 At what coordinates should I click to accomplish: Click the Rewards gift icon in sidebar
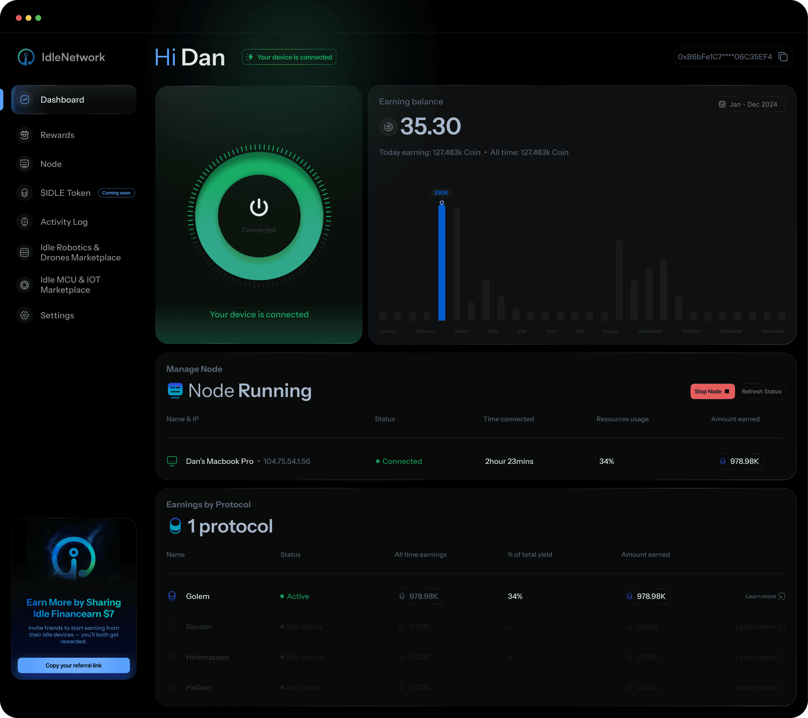coord(25,135)
